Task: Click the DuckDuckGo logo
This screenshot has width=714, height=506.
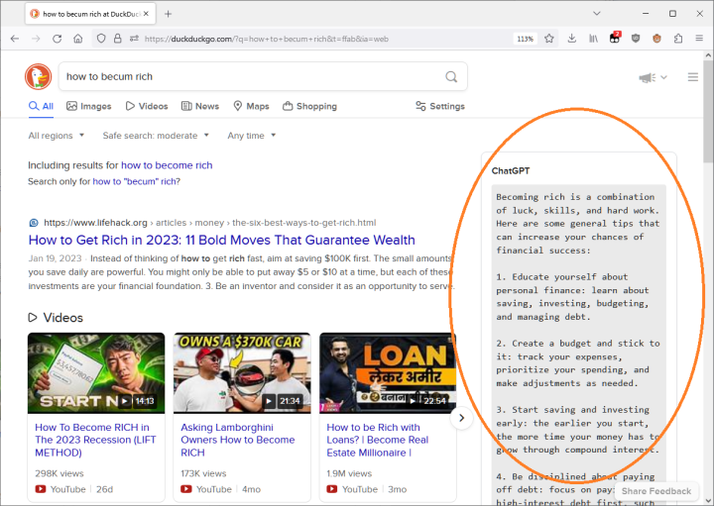Action: (39, 77)
